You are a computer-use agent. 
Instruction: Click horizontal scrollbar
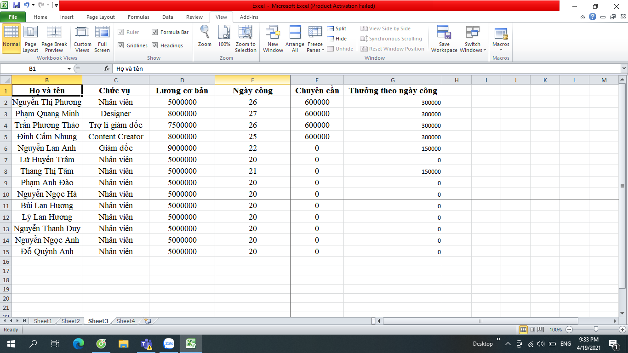[481, 321]
